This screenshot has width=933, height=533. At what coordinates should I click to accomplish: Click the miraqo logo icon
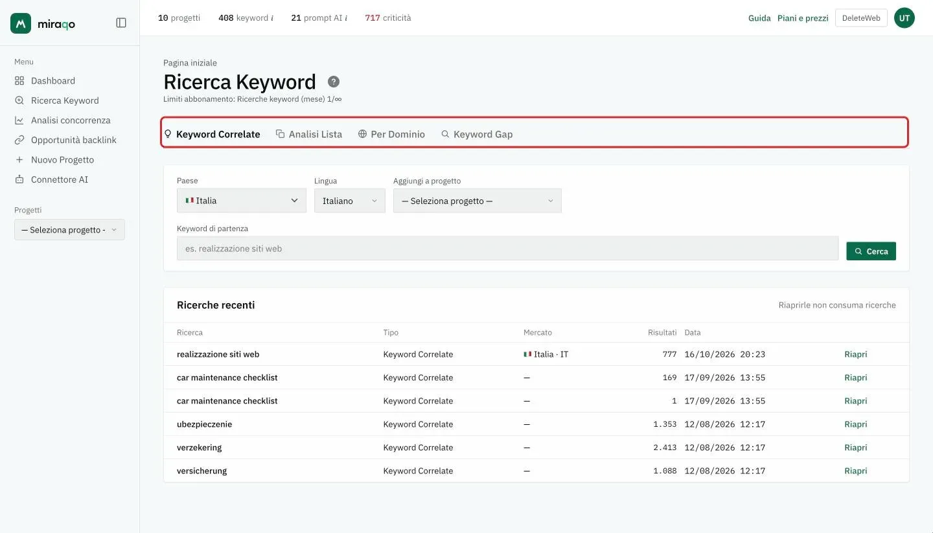click(21, 23)
